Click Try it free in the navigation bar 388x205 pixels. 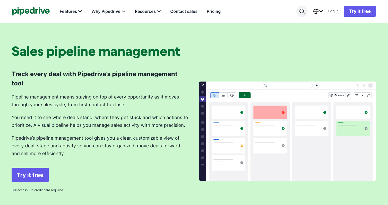click(x=360, y=11)
